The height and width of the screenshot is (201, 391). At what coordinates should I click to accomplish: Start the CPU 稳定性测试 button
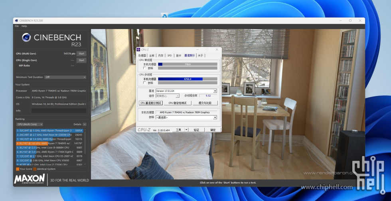pos(178,103)
